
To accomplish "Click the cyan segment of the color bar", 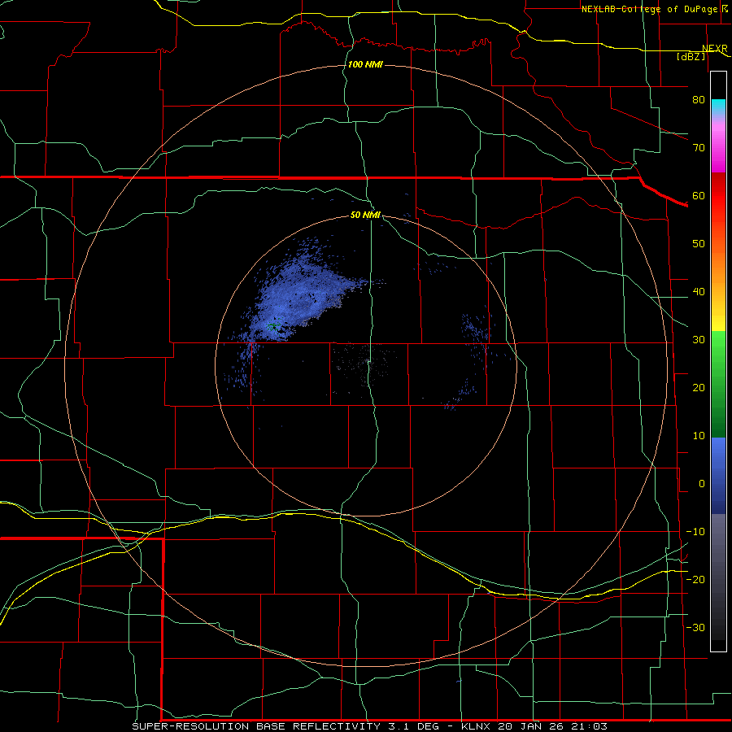I will (x=718, y=107).
